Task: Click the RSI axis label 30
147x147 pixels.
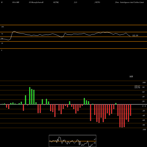Action: (x=2, y=43)
